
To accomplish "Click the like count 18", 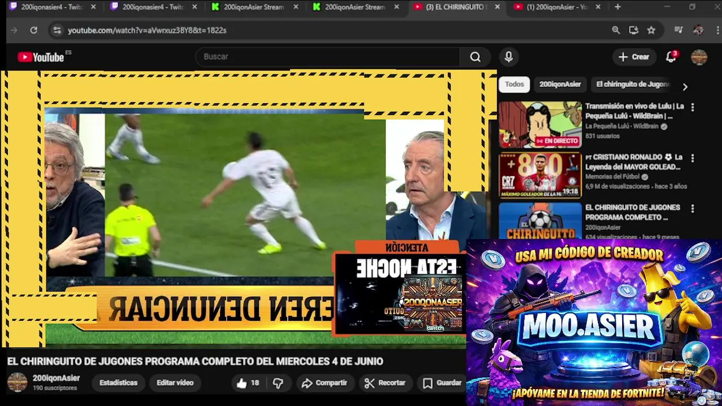I will pyautogui.click(x=255, y=383).
